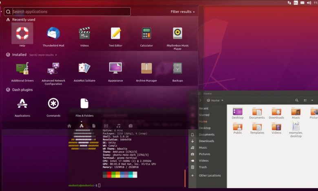Select the Videos folder icon
Screen dimensions: 318x191
pos(276,126)
